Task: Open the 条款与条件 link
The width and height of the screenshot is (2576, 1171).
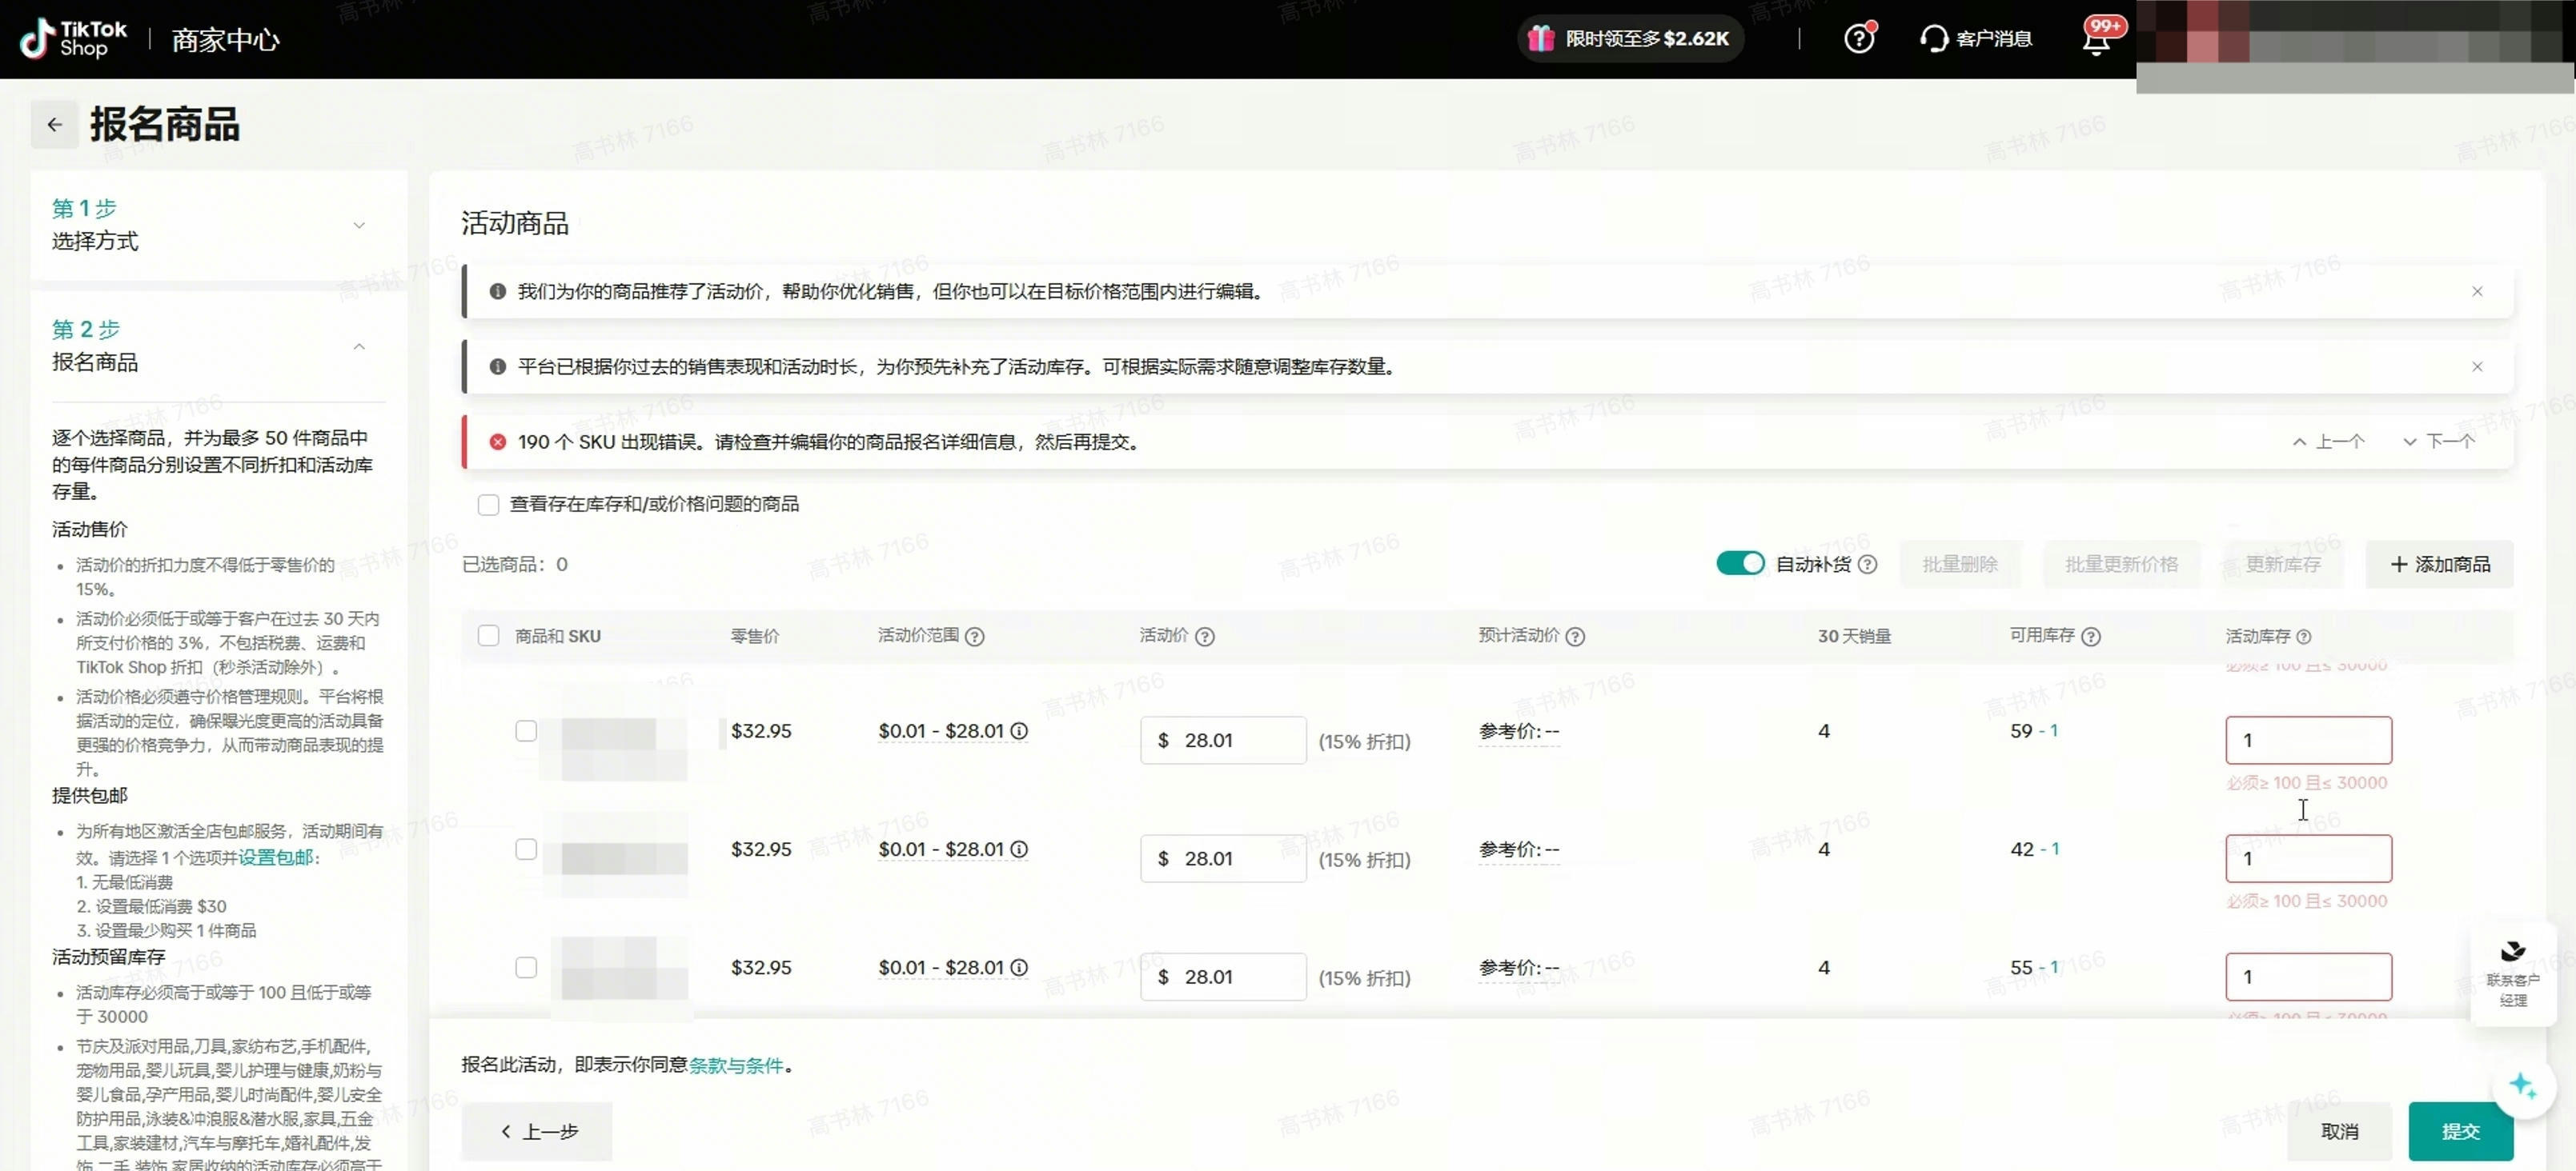Action: click(735, 1065)
